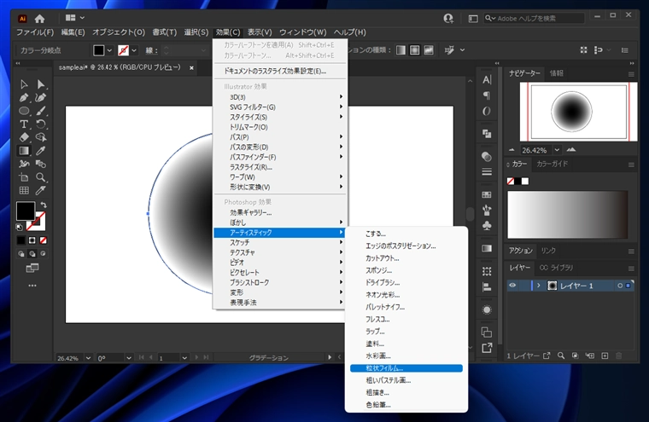Screen dimensions: 649x422
Task: Open the ぼかし submenu
Action: click(x=280, y=223)
